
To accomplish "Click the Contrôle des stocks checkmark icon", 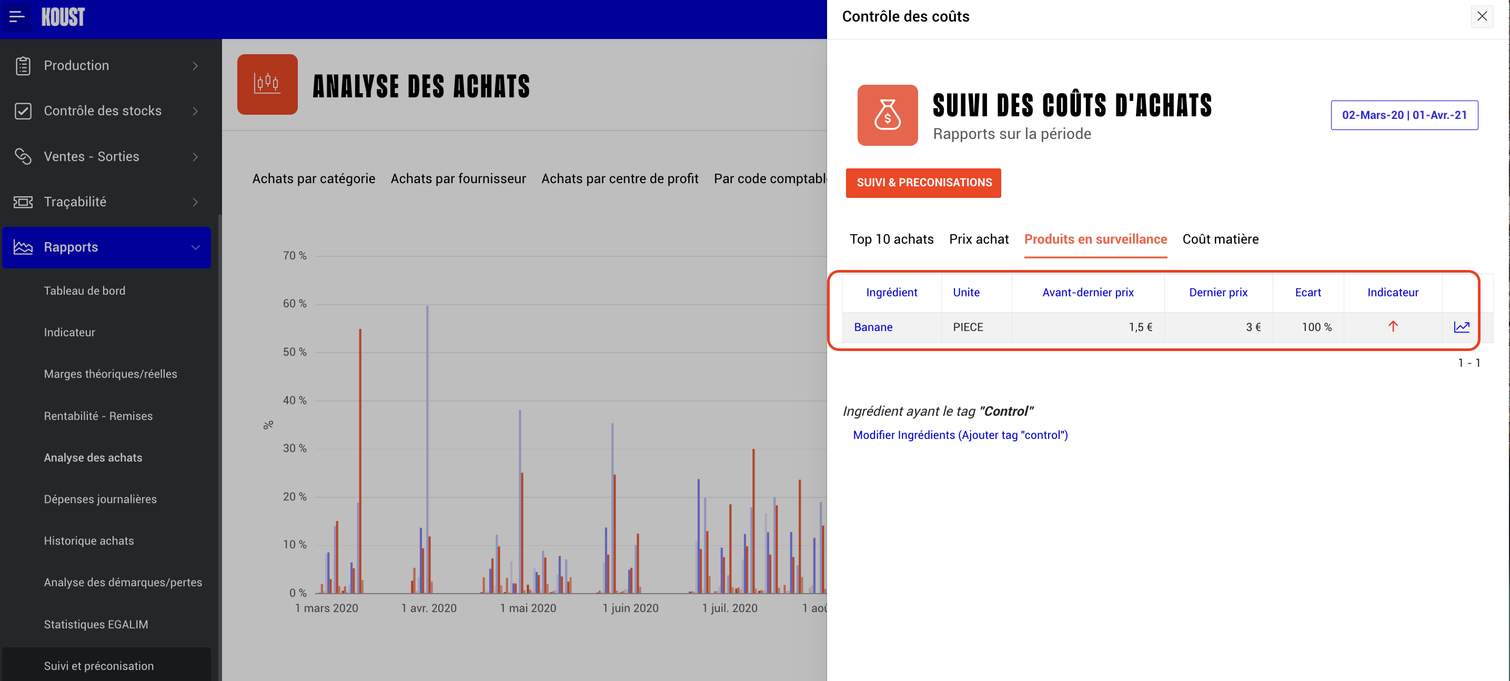I will pos(23,111).
